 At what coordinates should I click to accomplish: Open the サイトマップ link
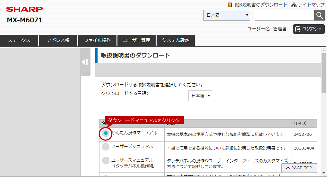tap(311, 5)
